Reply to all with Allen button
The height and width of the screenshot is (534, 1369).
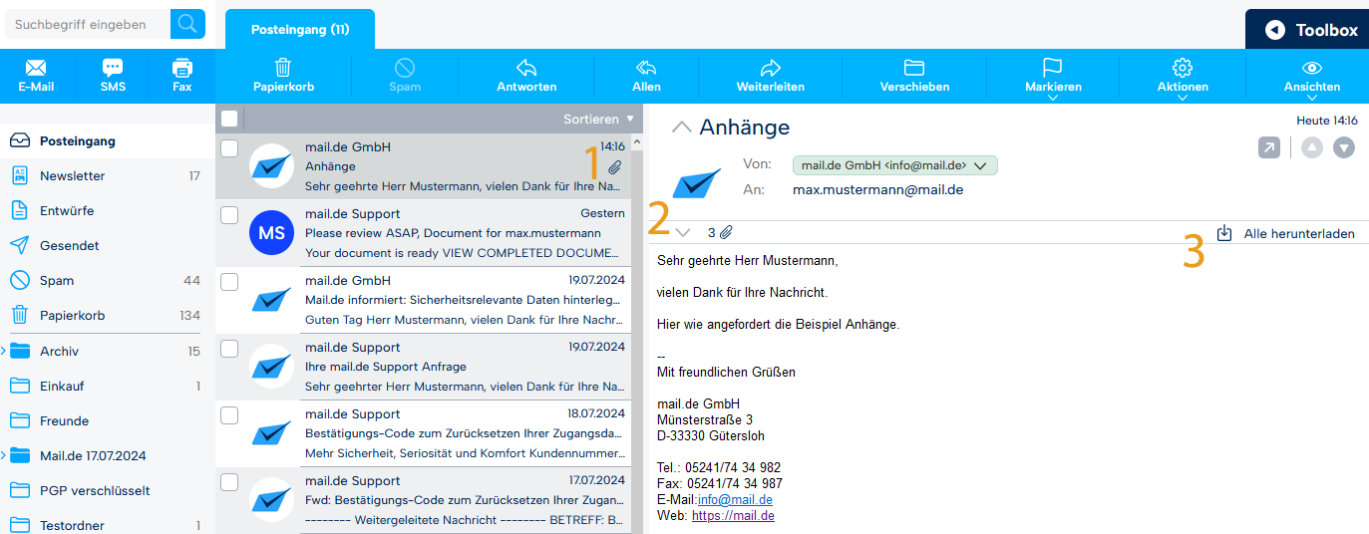point(646,76)
